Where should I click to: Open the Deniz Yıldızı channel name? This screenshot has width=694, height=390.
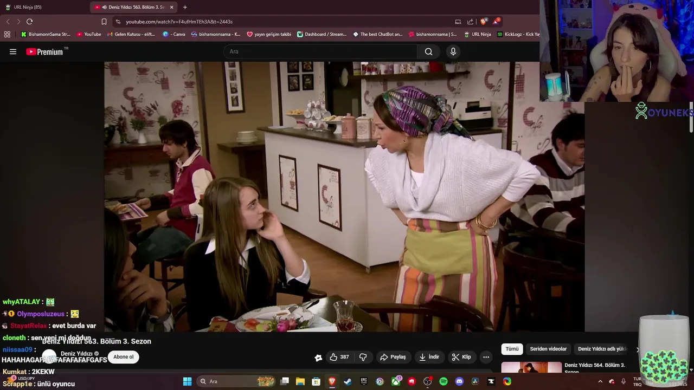[76, 354]
